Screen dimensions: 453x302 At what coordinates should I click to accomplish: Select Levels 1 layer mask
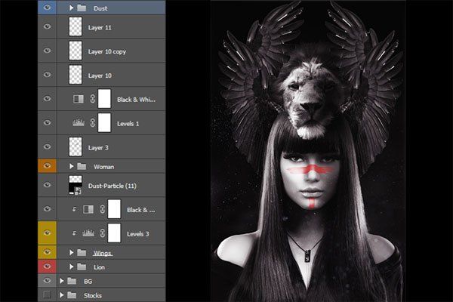(x=104, y=122)
